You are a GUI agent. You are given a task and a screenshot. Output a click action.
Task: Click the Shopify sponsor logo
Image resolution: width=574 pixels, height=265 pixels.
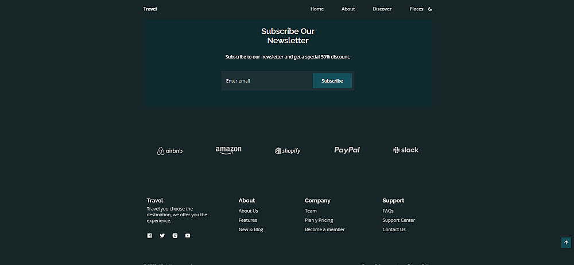(x=288, y=151)
